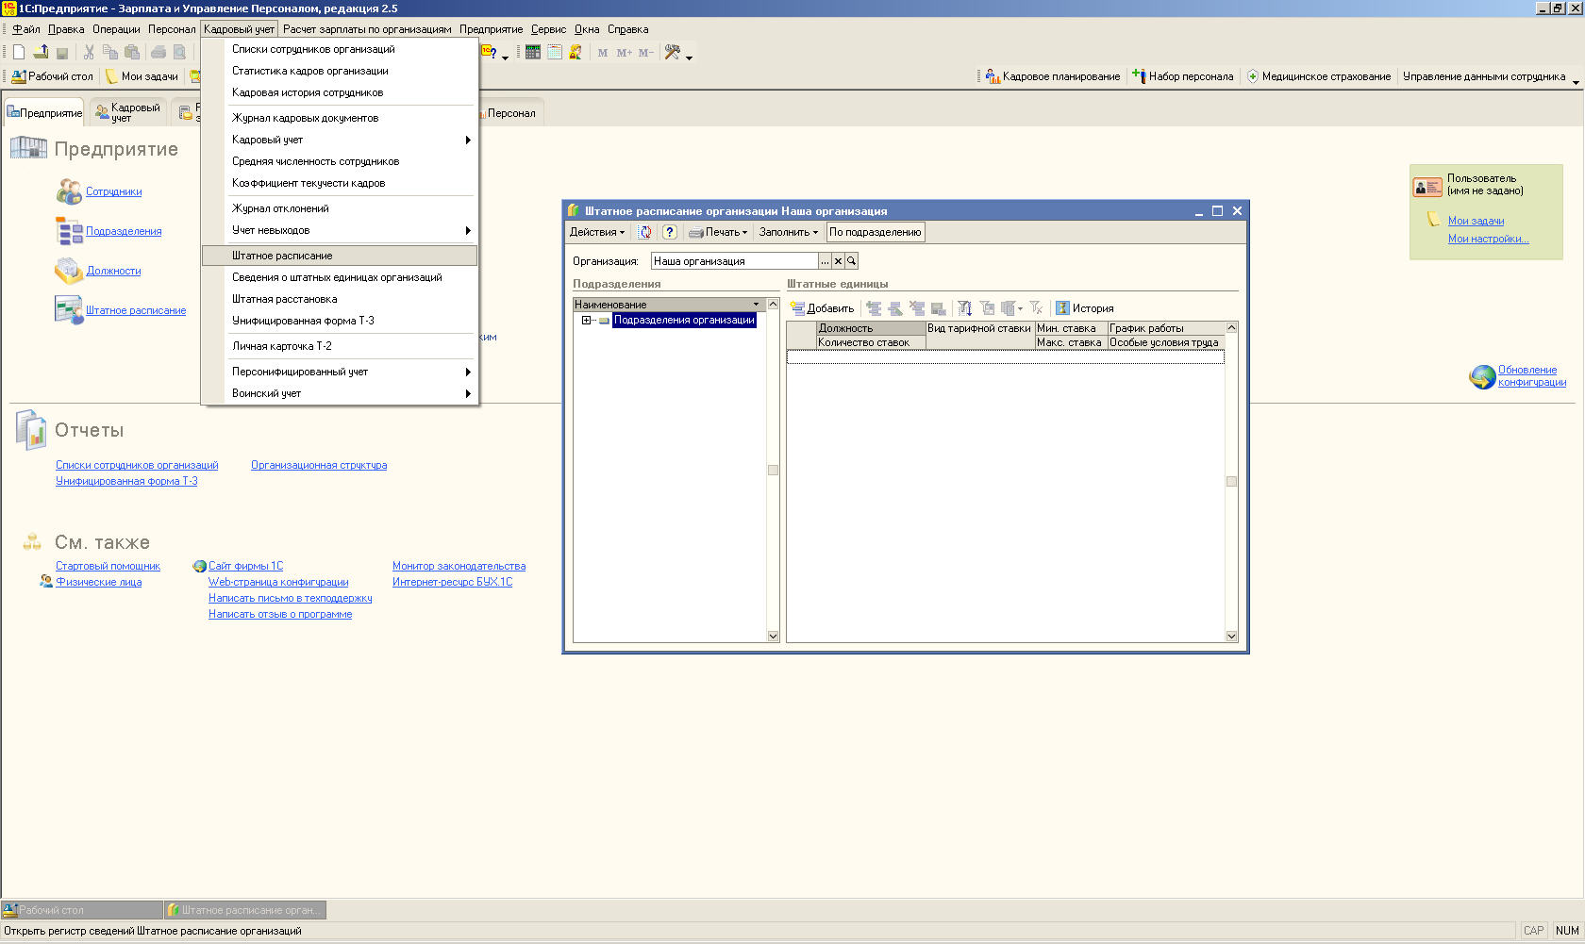
Task: Open the Сервис menu in menu bar
Action: 547,29
